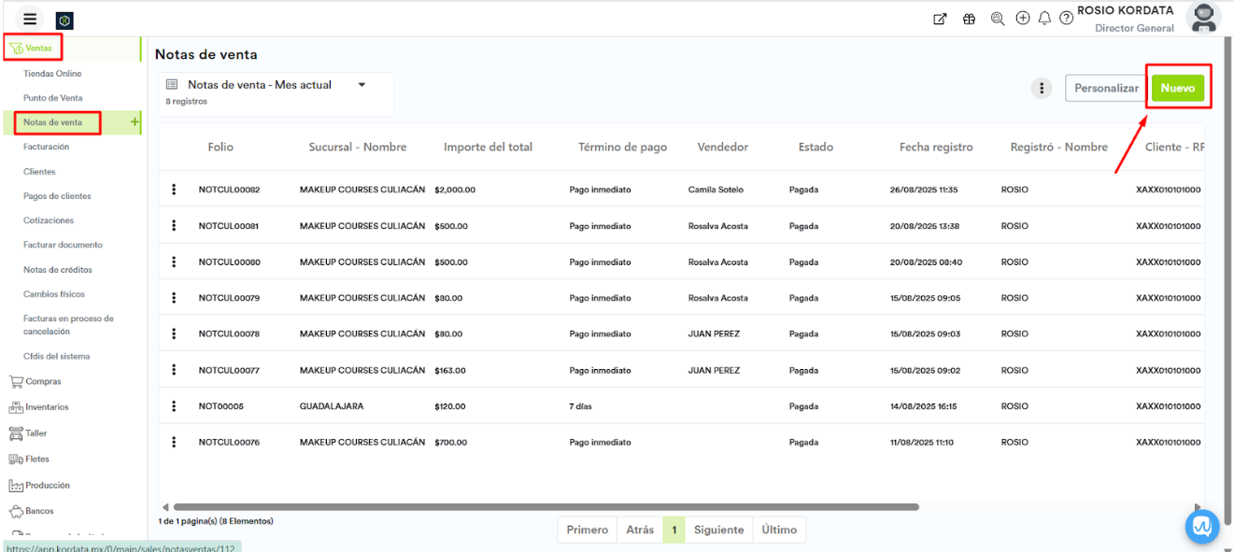Select Facturación in the sidebar

click(x=46, y=147)
